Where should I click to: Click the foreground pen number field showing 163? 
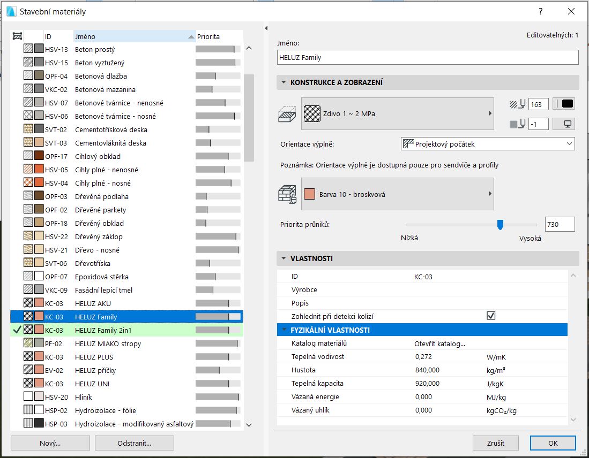click(538, 104)
